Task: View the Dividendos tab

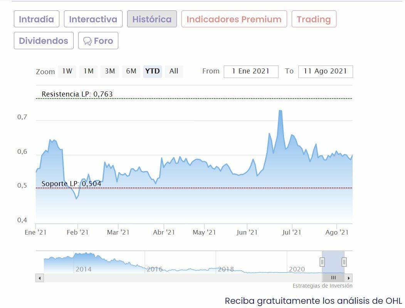Action: pos(44,41)
